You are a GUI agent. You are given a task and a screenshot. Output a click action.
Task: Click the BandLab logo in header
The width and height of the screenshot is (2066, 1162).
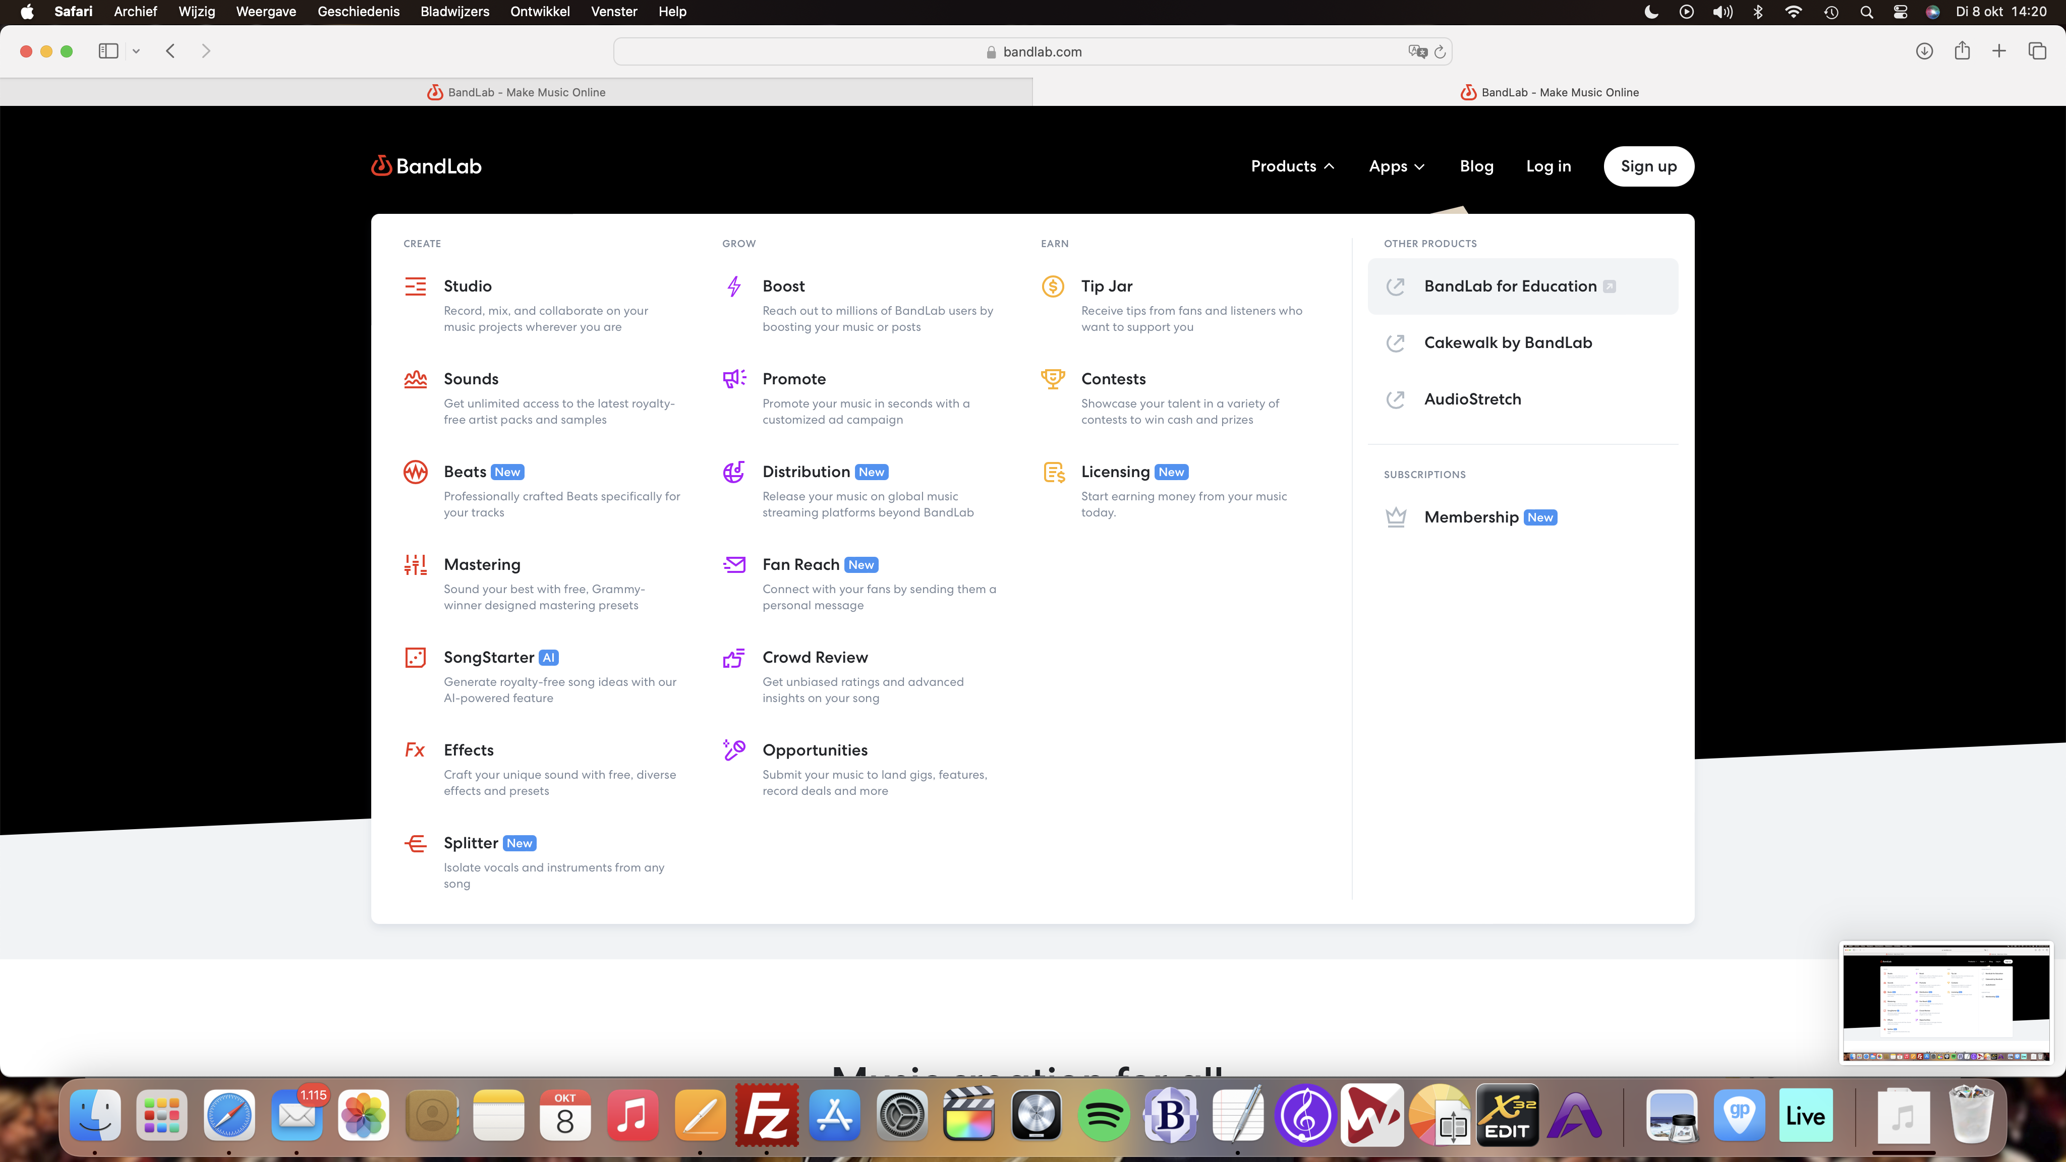[x=426, y=166]
